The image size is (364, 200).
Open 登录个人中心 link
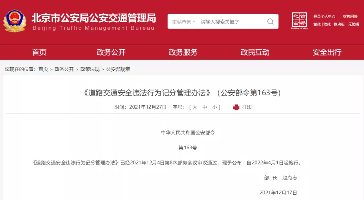(x=324, y=16)
